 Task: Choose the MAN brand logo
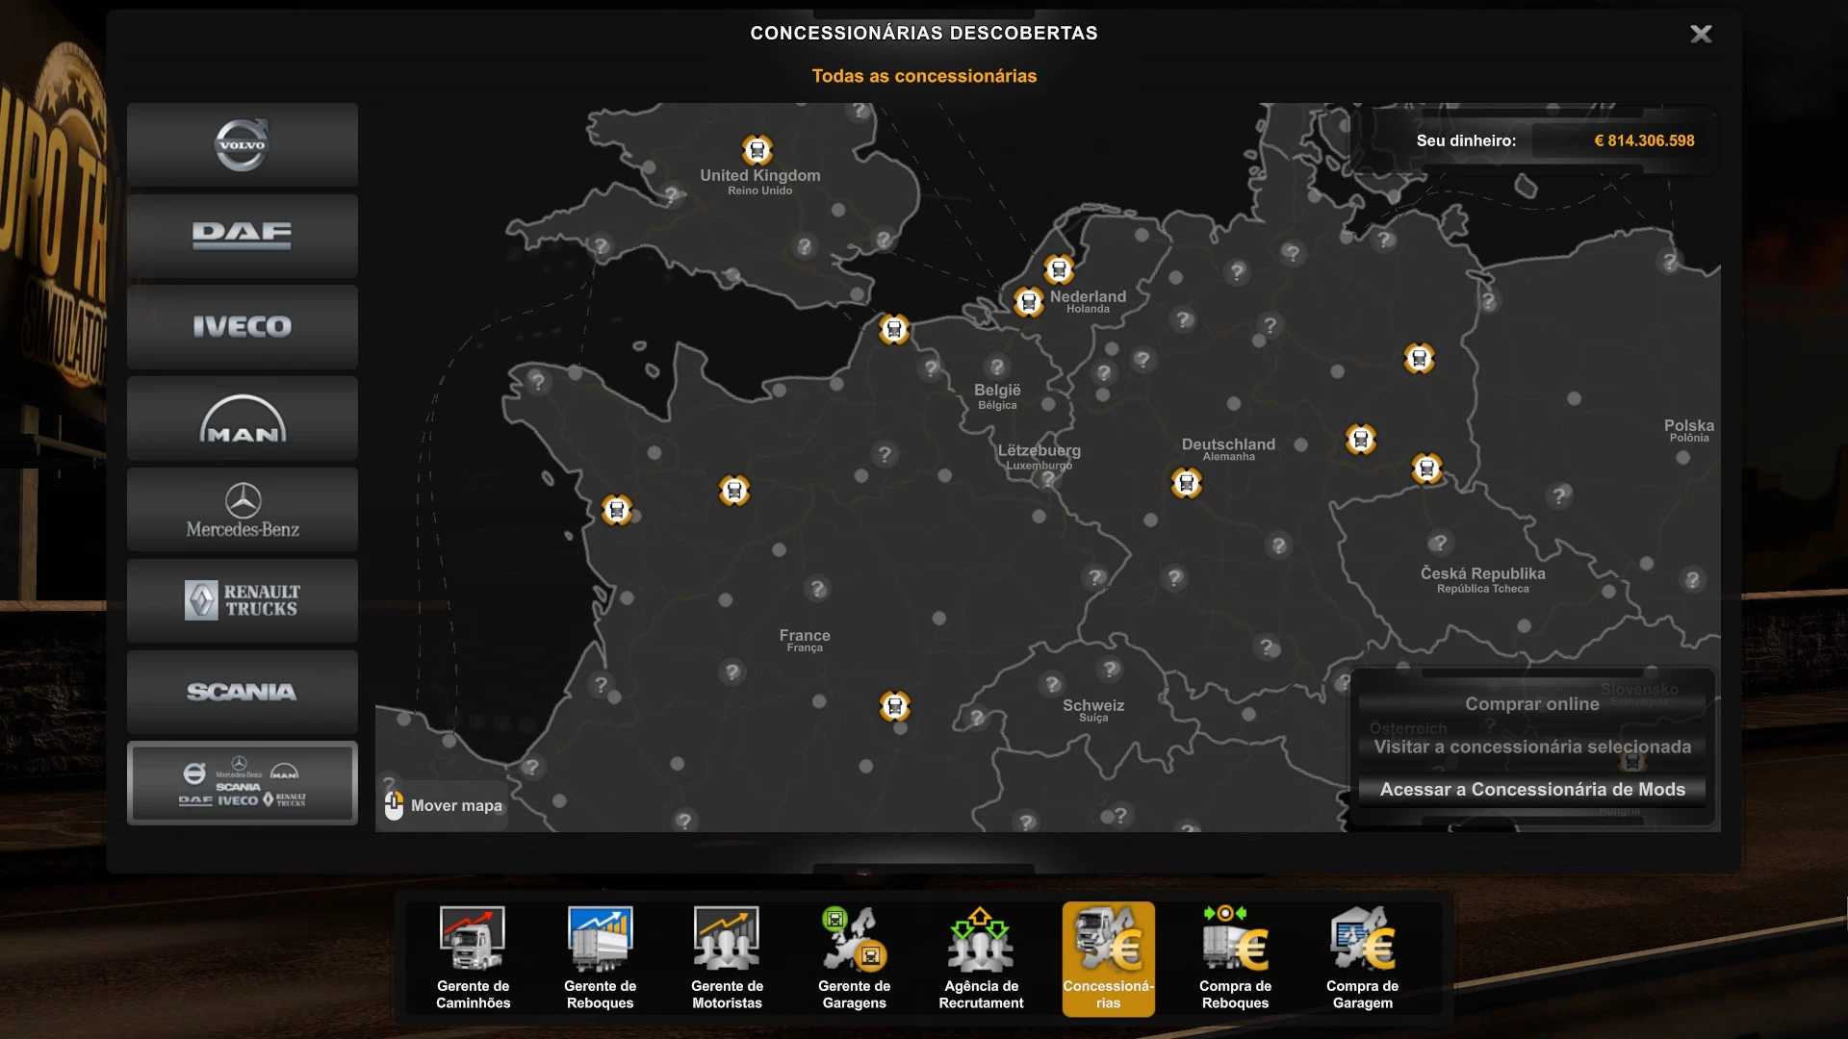242,418
